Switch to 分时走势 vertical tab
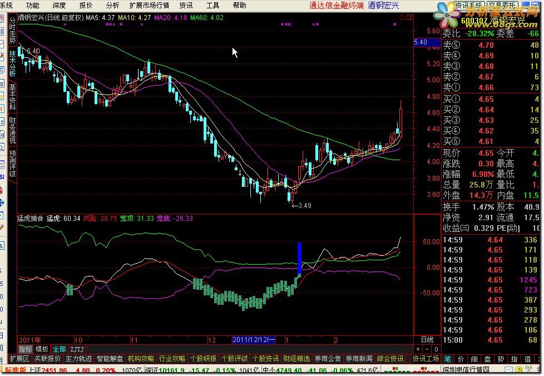The image size is (544, 376). pos(12,30)
